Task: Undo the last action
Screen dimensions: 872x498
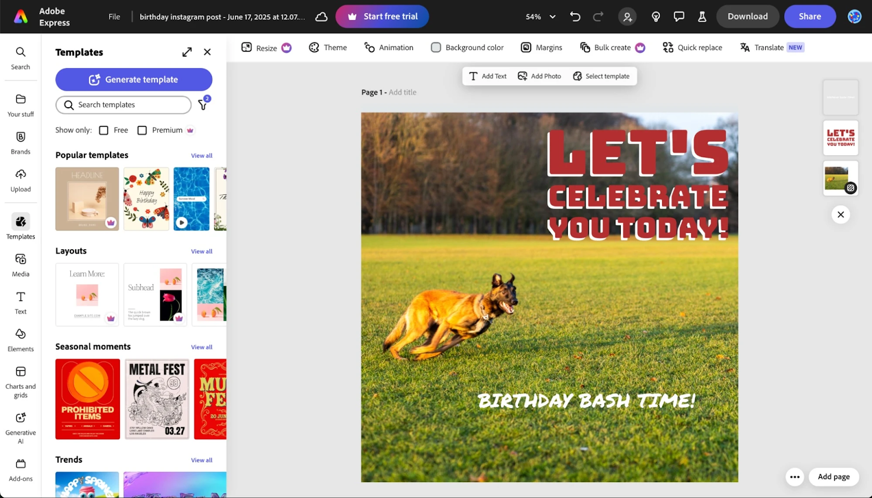Action: pyautogui.click(x=574, y=16)
